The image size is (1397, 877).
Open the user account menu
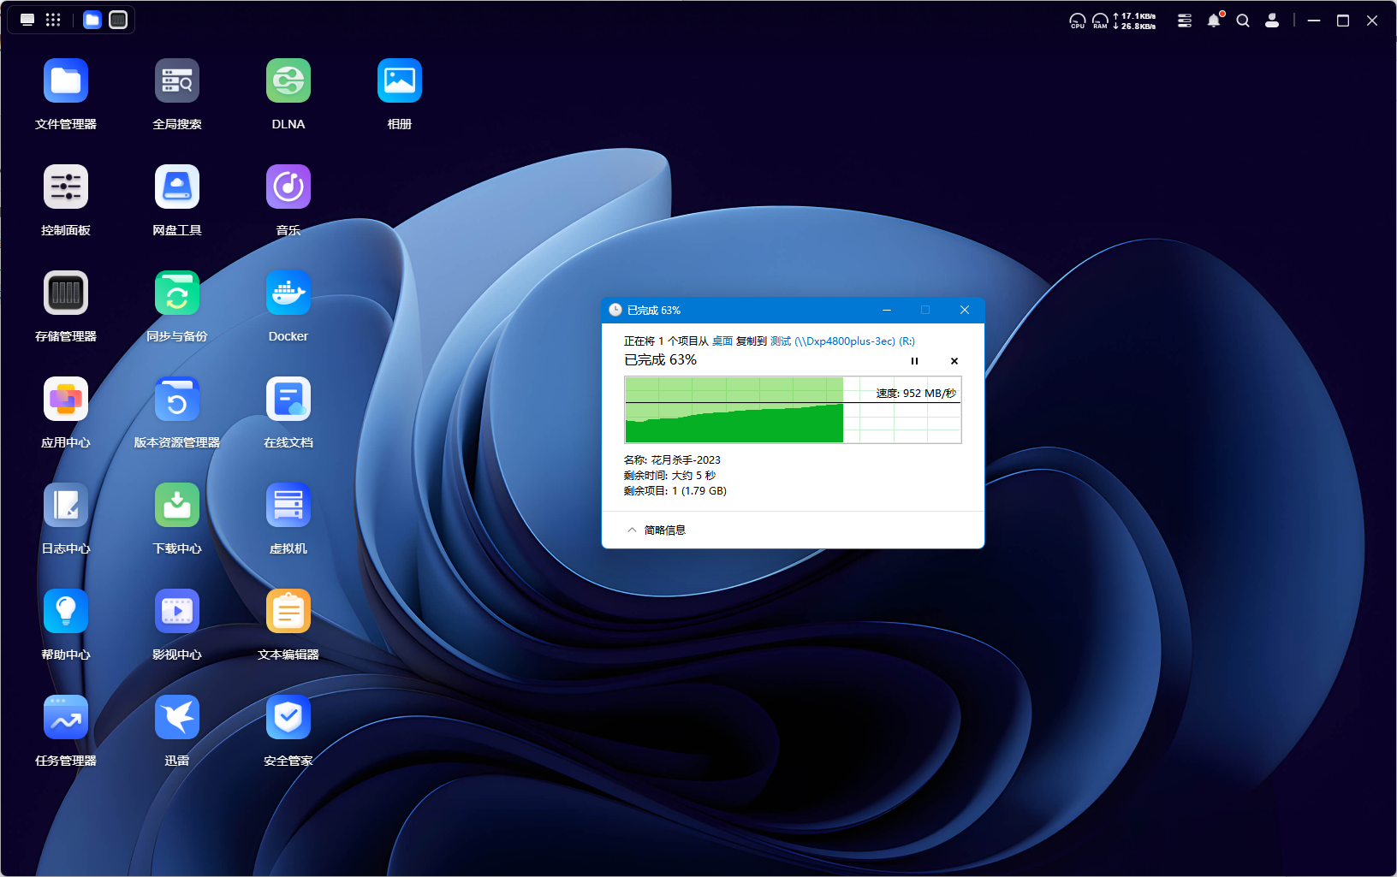(x=1272, y=21)
